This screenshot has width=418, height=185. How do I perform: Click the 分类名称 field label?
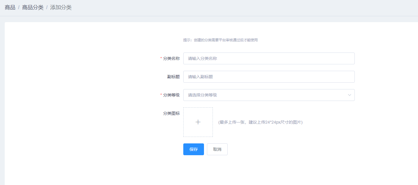click(171, 58)
